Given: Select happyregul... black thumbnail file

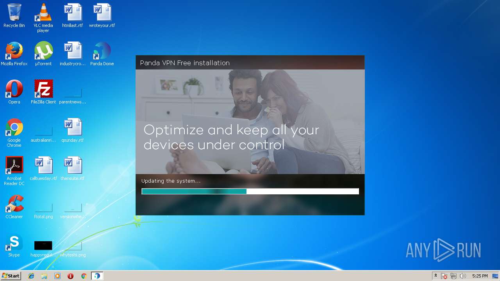Looking at the screenshot, I should coord(43,245).
